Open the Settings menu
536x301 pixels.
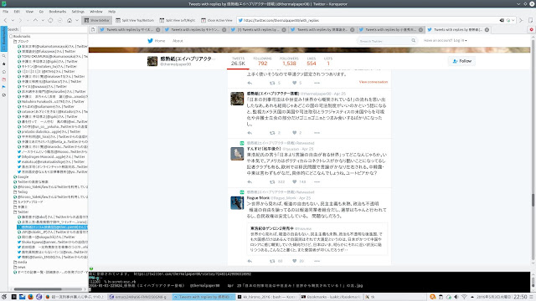(78, 12)
